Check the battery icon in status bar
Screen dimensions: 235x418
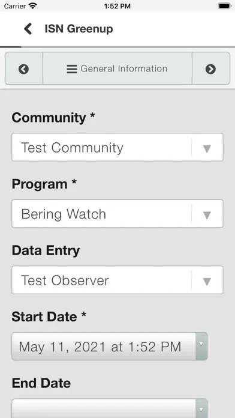tap(224, 6)
